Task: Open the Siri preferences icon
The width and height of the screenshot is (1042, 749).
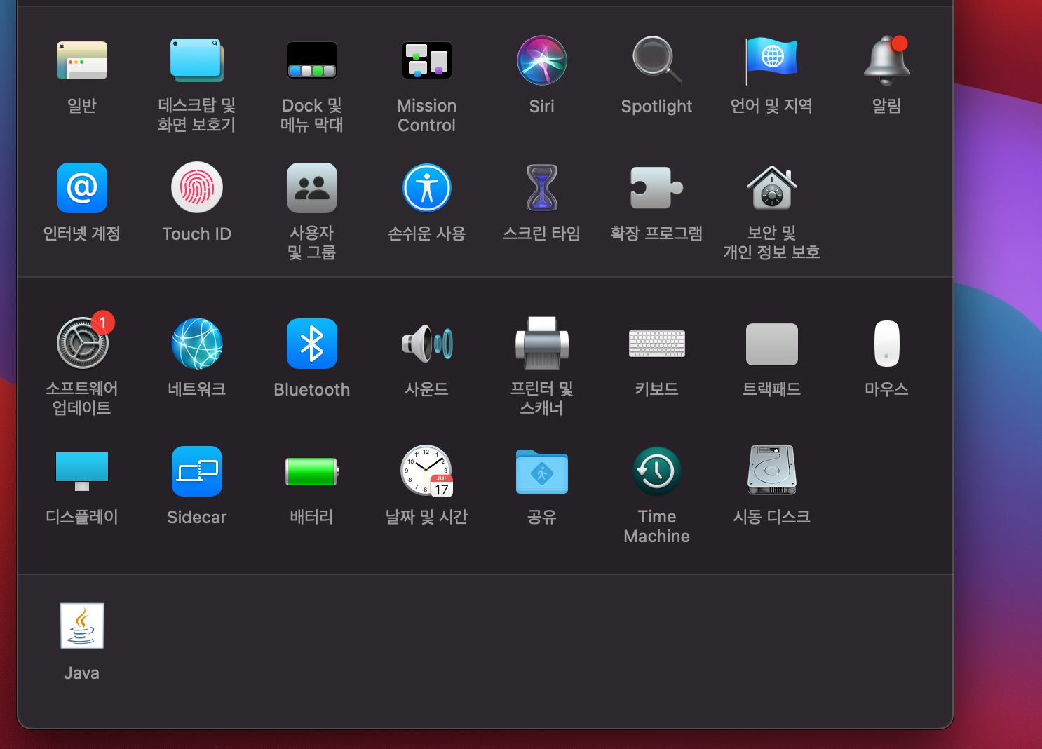Action: [542, 60]
